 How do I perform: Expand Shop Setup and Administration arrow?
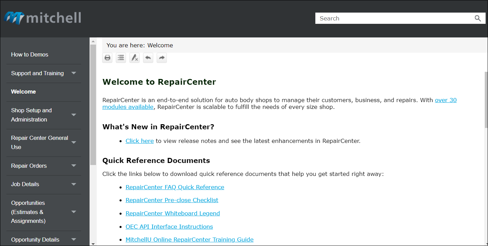tap(74, 115)
